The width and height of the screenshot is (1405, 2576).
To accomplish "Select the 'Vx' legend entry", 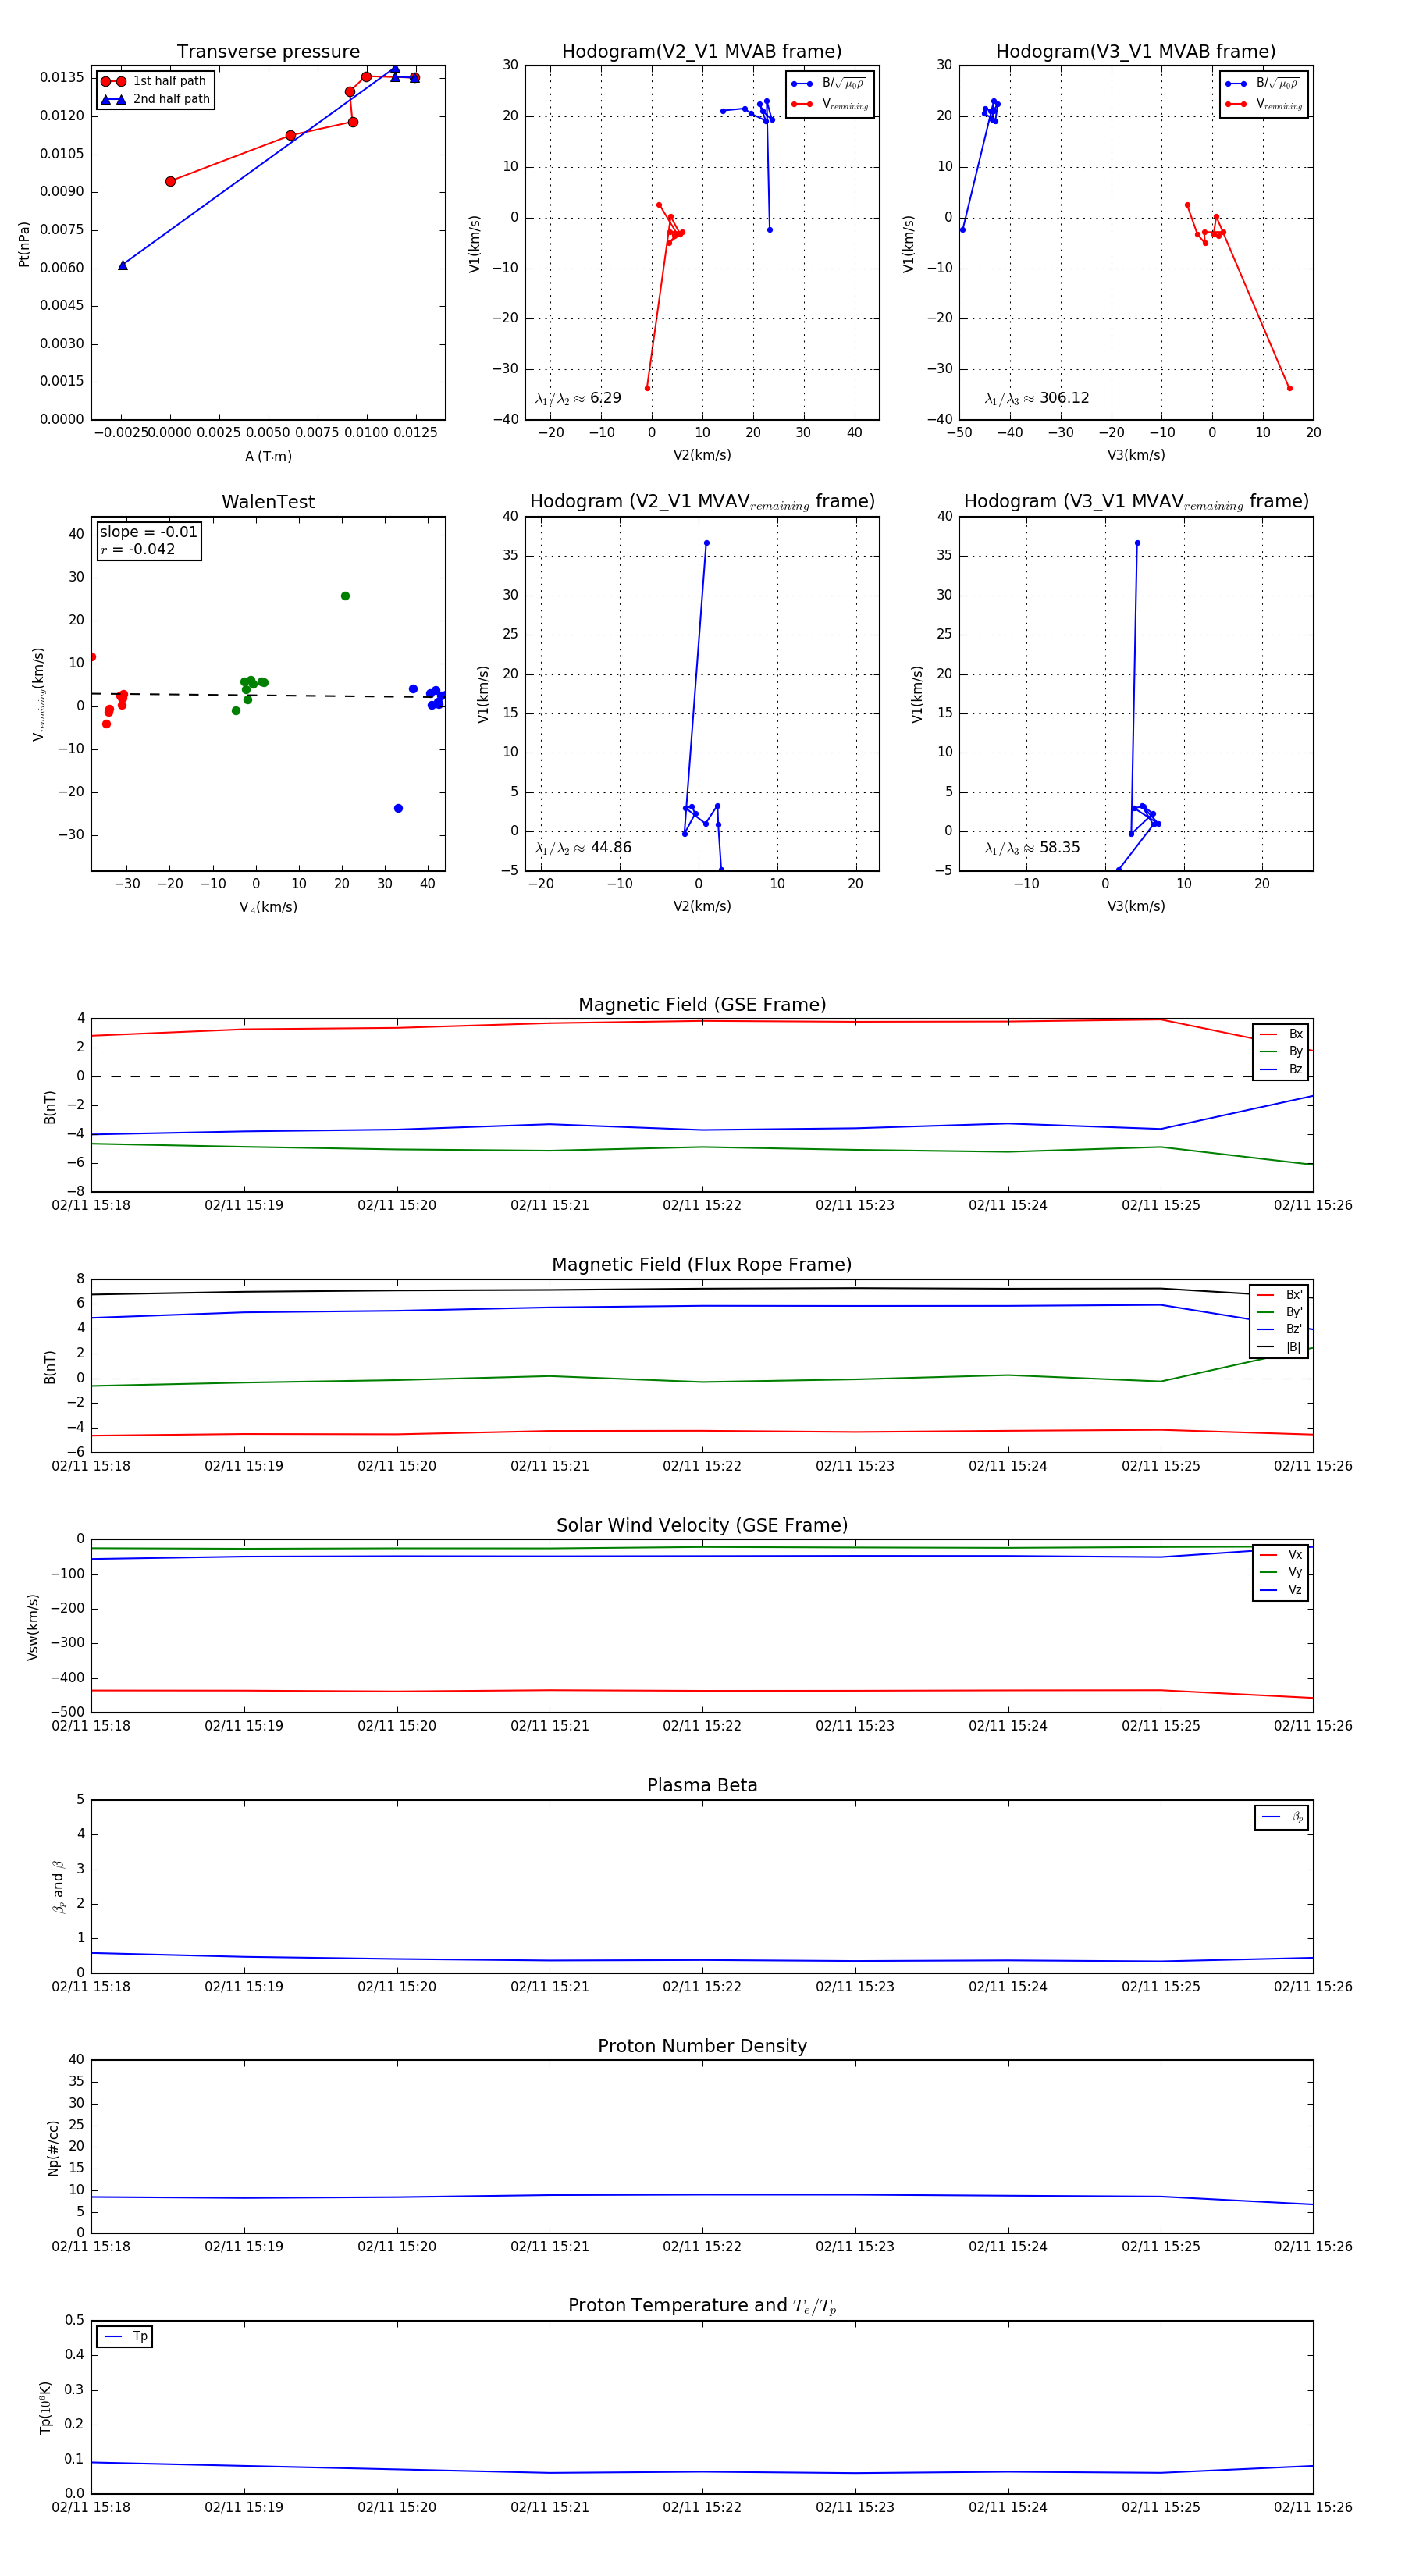I will click(1281, 1555).
